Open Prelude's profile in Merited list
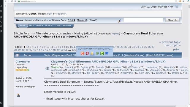 [x=100, y=67]
